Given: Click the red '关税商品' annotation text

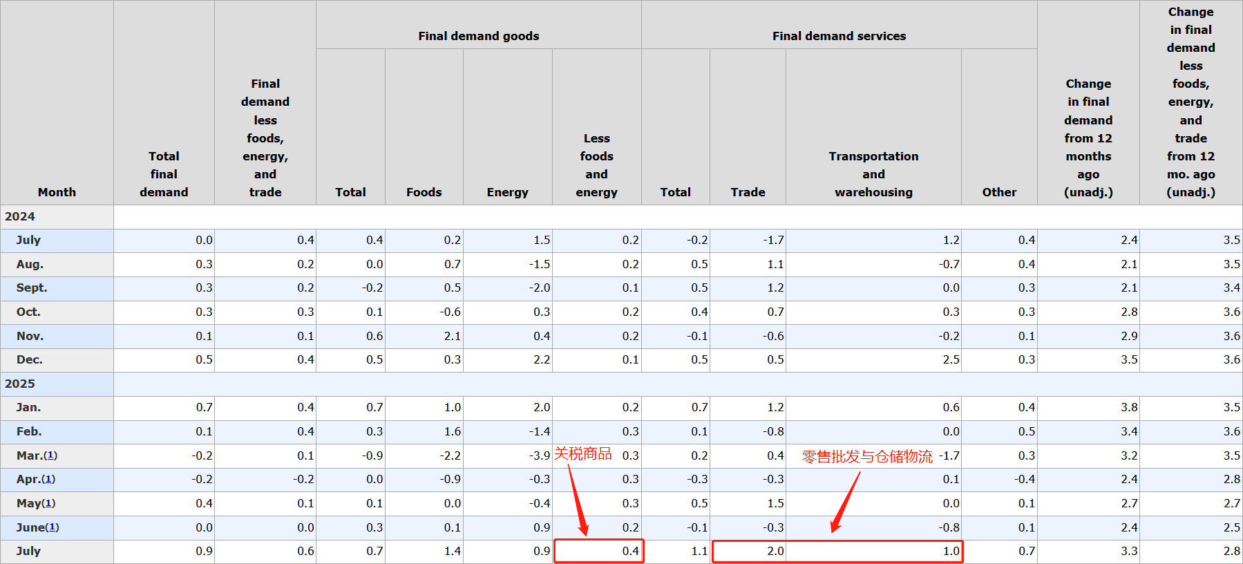Looking at the screenshot, I should [x=582, y=453].
